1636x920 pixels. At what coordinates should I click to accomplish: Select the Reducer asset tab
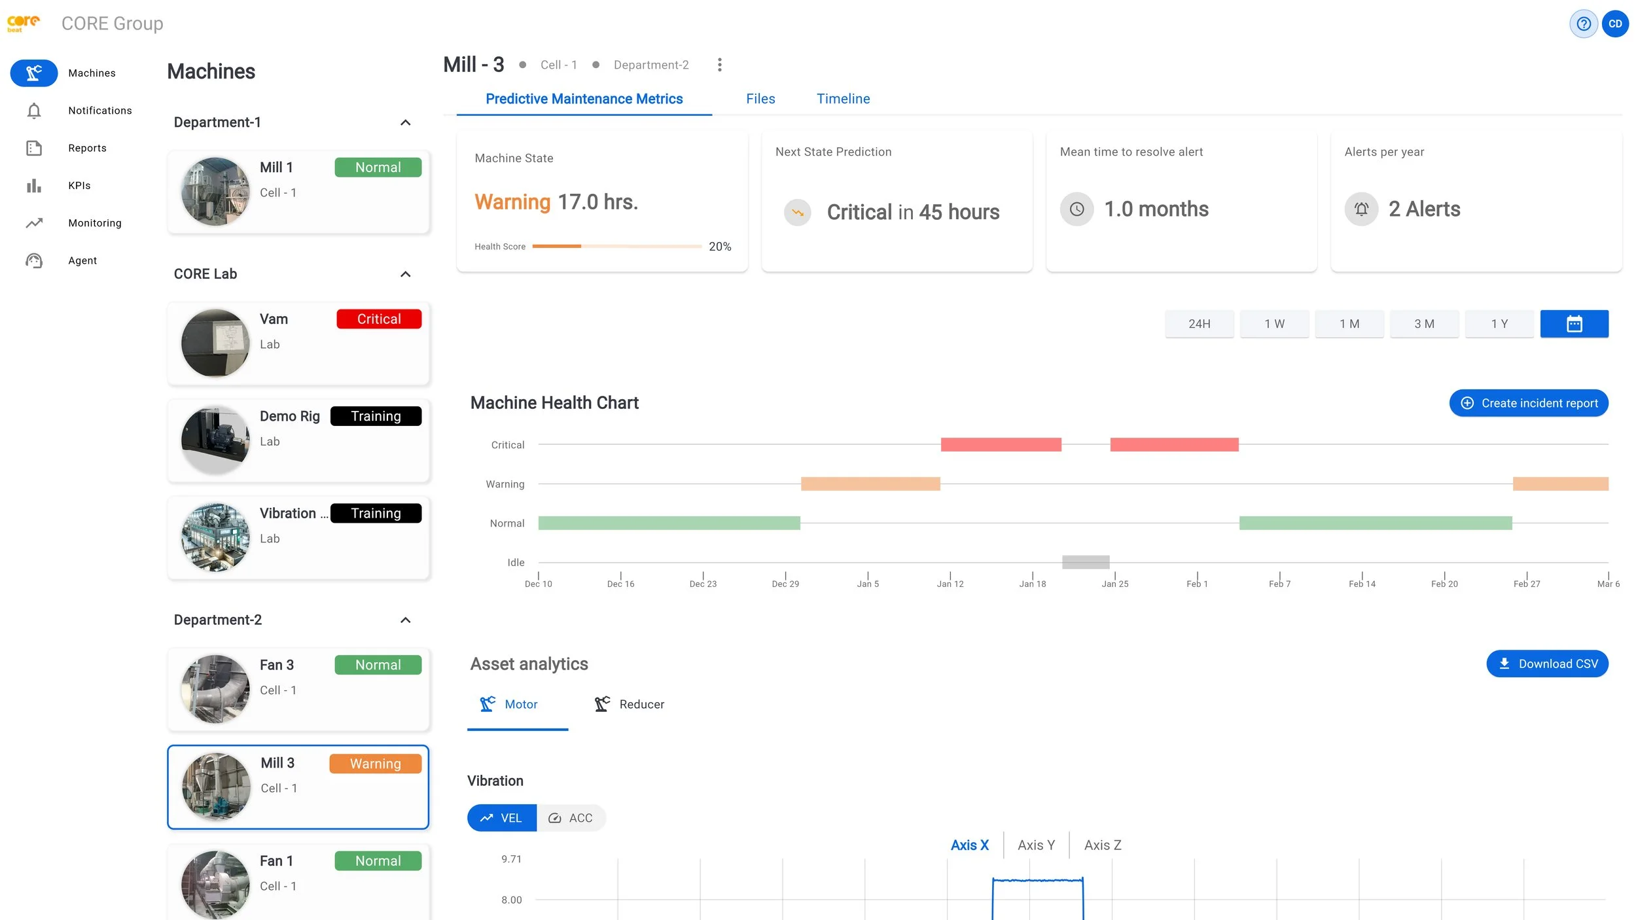pos(629,704)
